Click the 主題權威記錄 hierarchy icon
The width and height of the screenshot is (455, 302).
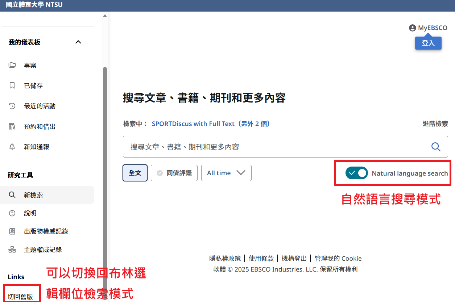coord(12,249)
